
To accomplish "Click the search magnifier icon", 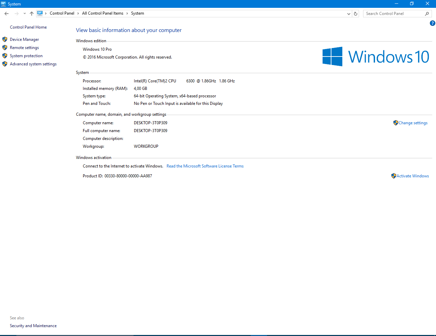I will [x=427, y=14].
